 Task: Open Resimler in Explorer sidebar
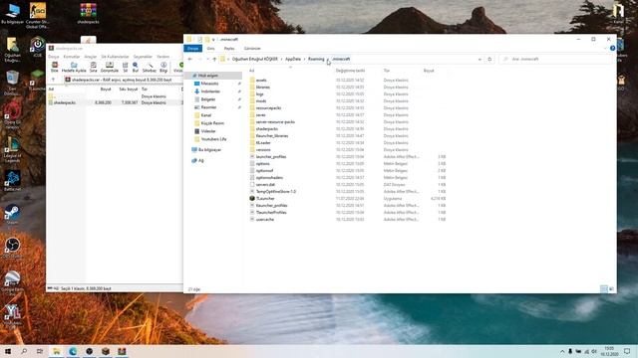tap(208, 107)
